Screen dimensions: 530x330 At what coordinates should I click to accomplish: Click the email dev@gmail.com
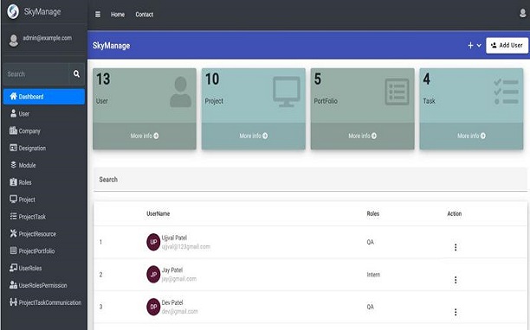179,312
